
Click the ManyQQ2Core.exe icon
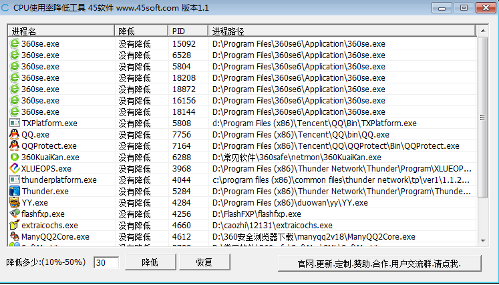pos(14,237)
